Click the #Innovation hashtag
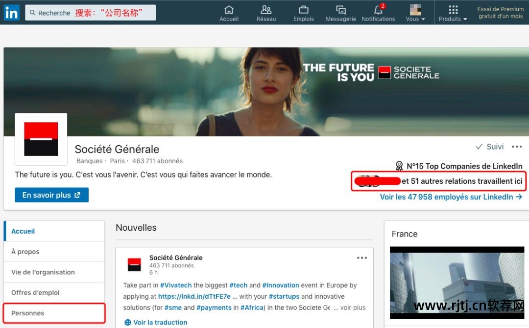 tap(281, 285)
